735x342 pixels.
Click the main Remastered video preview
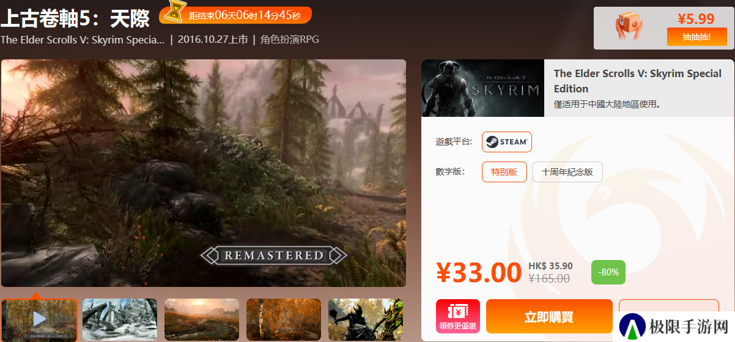tap(204, 173)
